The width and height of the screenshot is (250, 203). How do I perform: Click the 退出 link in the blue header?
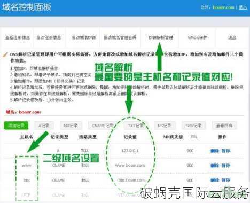[x=243, y=7]
